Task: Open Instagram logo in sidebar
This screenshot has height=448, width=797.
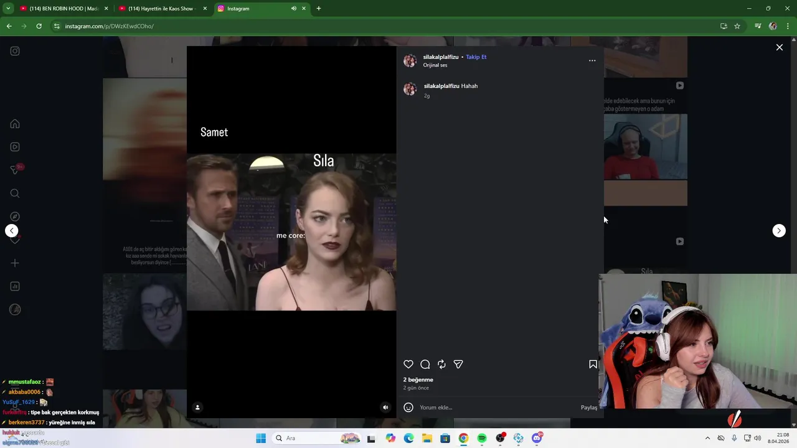Action: [x=15, y=51]
